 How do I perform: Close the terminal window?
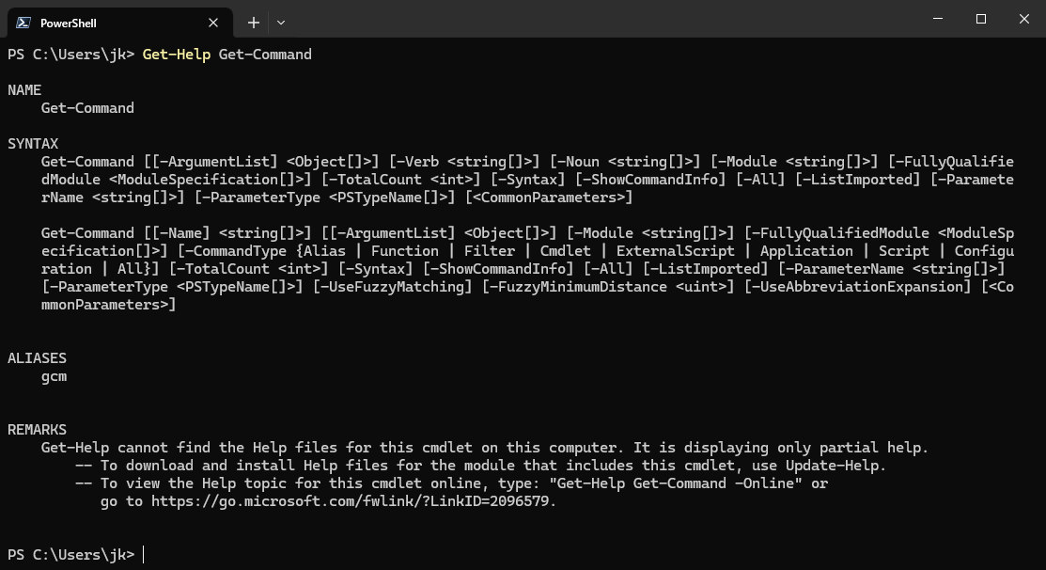click(1023, 19)
